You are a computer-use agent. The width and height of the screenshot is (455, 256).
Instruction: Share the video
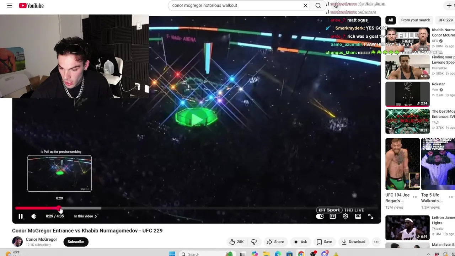coord(275,242)
